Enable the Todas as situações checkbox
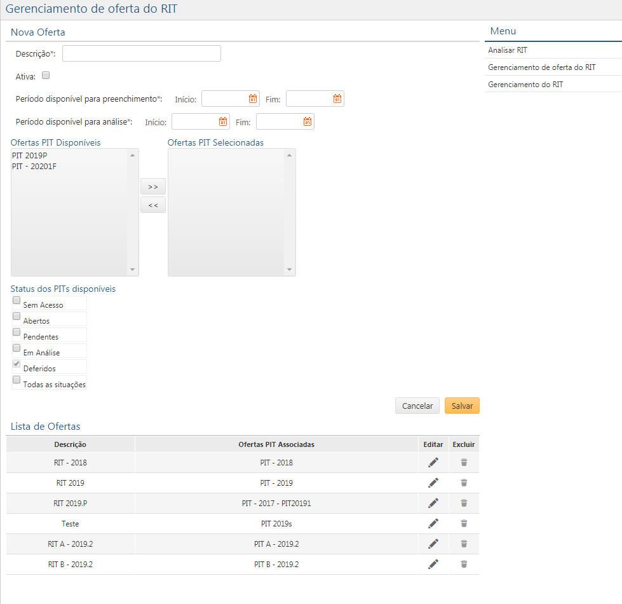 tap(17, 380)
